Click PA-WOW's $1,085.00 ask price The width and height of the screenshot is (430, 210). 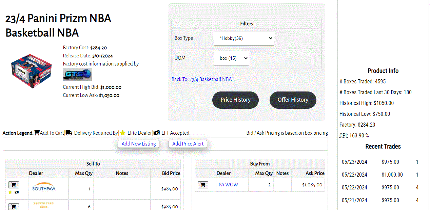click(312, 185)
